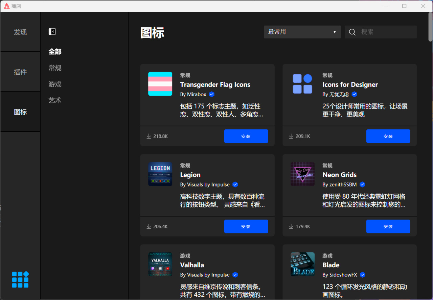
Task: Click the 图标 page heading
Action: pos(152,33)
